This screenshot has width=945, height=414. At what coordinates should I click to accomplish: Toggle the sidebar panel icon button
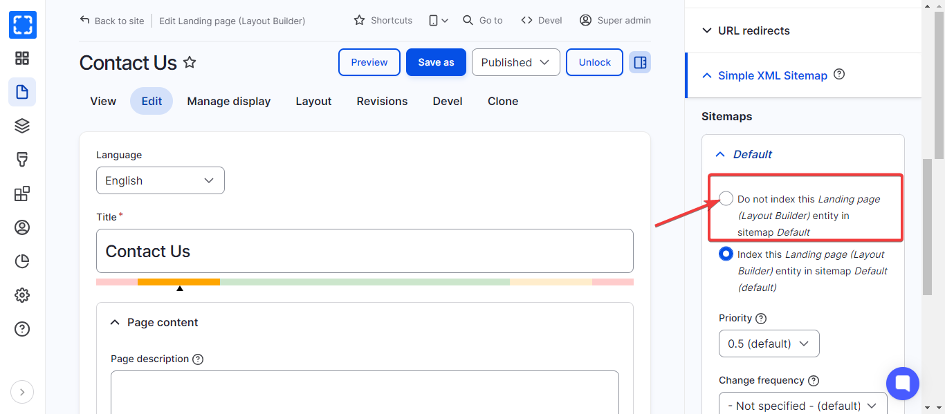640,62
